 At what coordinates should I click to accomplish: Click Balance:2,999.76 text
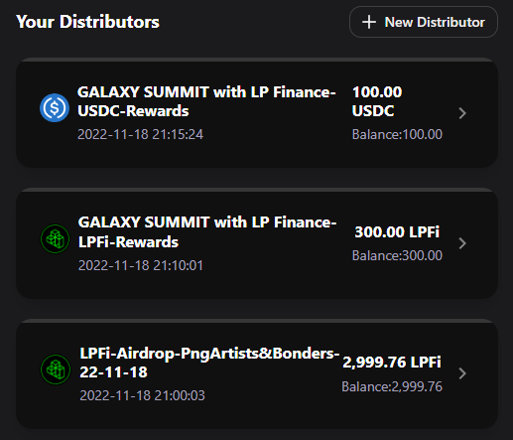(392, 386)
